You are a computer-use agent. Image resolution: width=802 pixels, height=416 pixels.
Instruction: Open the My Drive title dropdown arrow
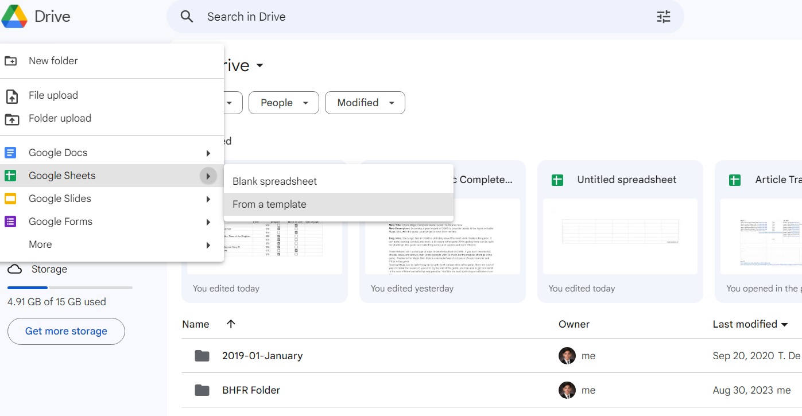tap(259, 65)
